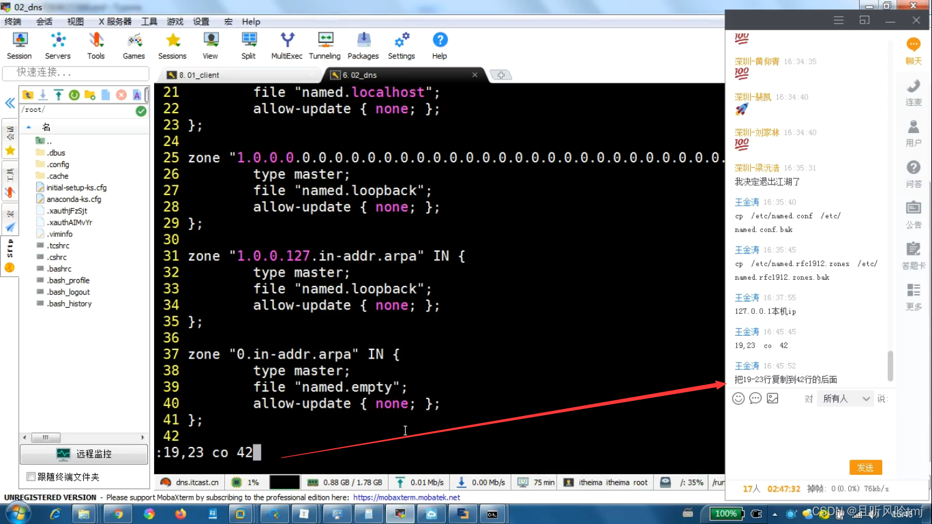Send the chat message with 发送
This screenshot has height=524, width=932.
(866, 467)
